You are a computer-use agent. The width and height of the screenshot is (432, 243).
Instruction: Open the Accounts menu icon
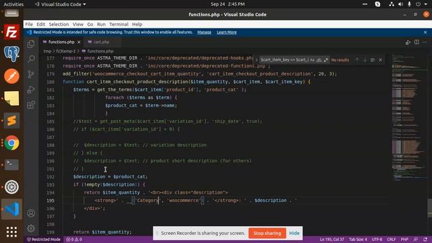coord(31,213)
